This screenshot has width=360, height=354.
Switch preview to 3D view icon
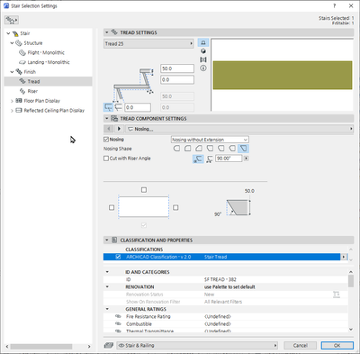203,51
